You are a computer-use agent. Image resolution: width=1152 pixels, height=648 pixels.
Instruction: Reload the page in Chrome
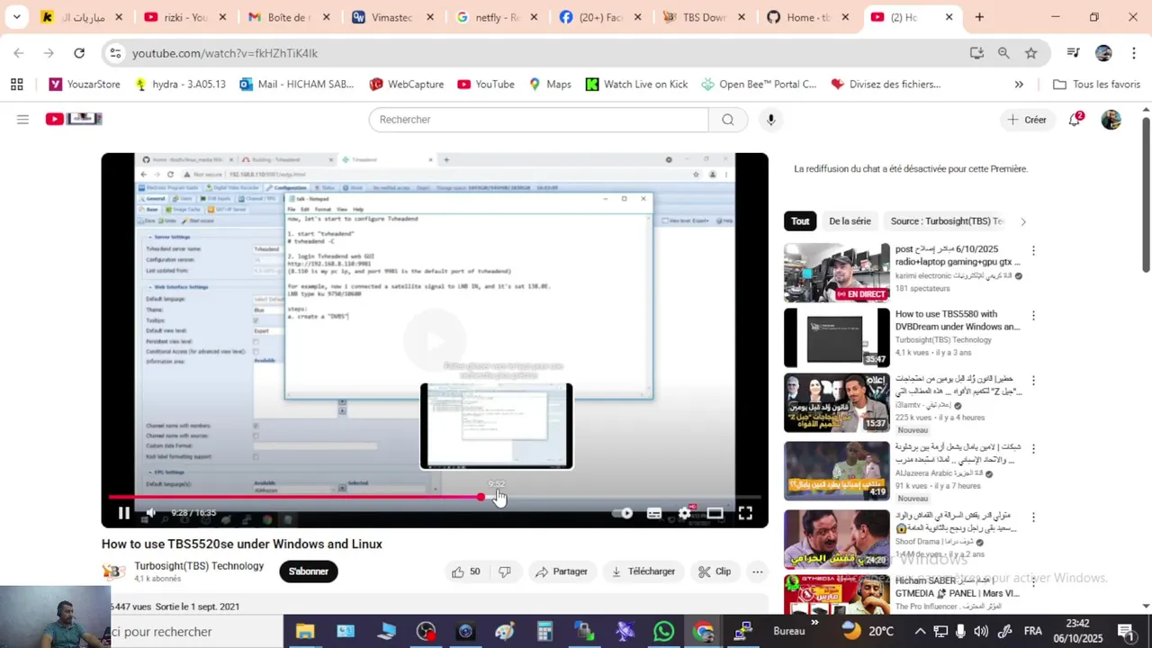(79, 53)
